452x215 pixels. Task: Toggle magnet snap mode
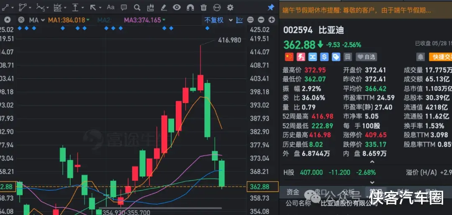click(x=190, y=8)
